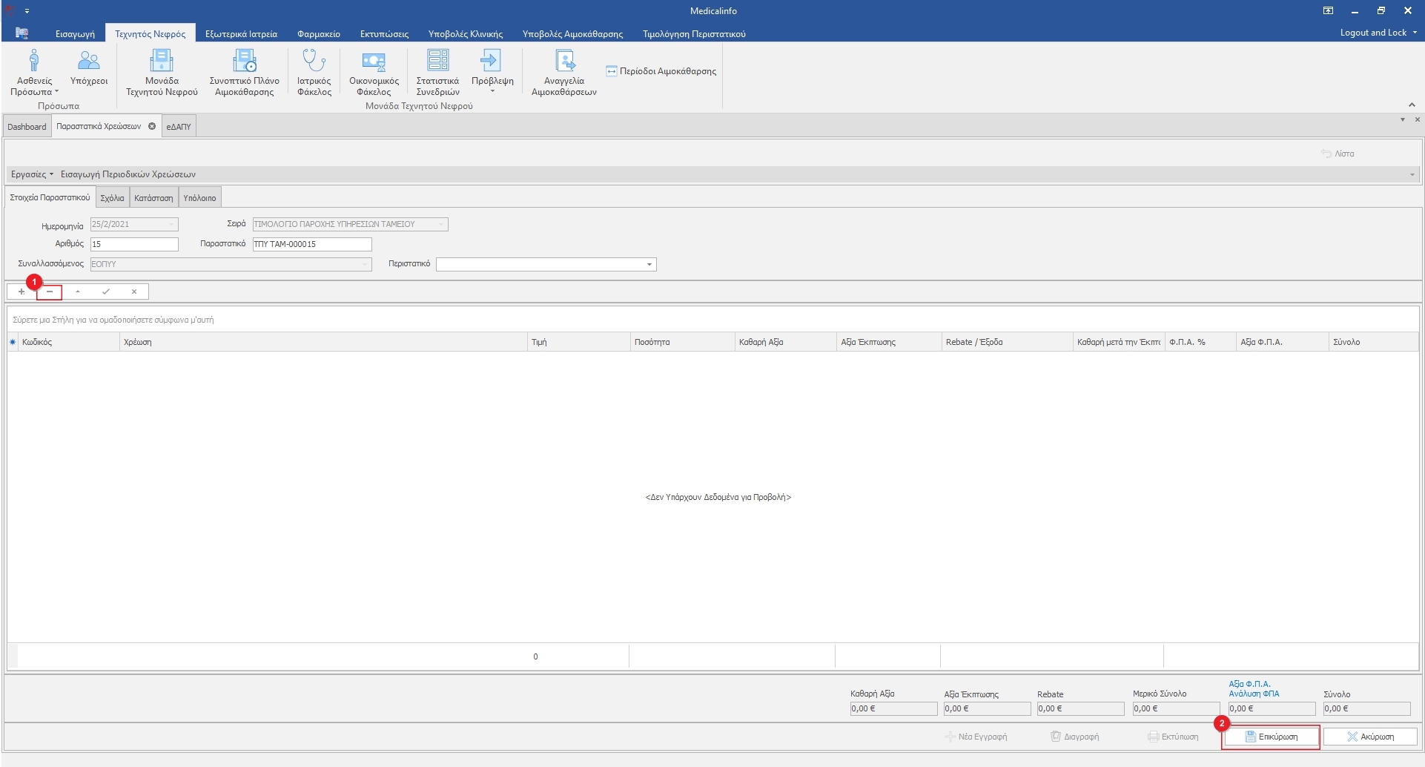The width and height of the screenshot is (1425, 767).
Task: Close the Παραστατικά Χρεώσεων tab
Action: click(152, 126)
